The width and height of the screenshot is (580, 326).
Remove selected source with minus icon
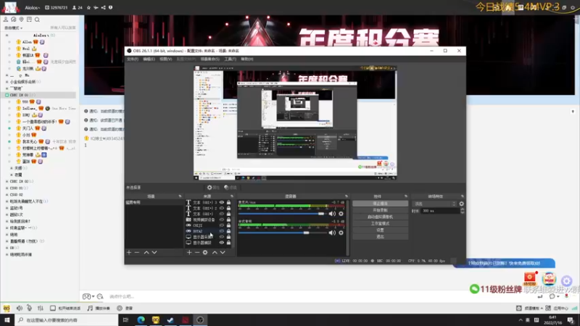196,252
